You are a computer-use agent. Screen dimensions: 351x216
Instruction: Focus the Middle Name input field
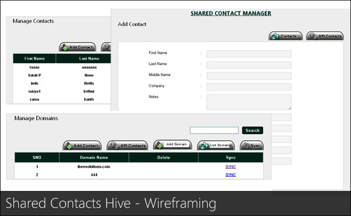click(x=249, y=76)
